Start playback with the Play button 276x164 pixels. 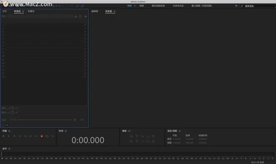click(9, 136)
